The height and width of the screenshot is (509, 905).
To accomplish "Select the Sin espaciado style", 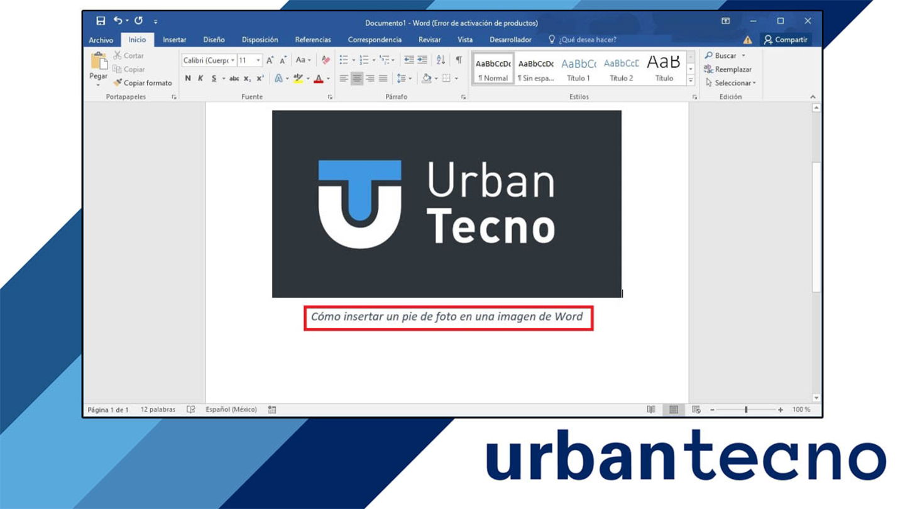I will 535,68.
